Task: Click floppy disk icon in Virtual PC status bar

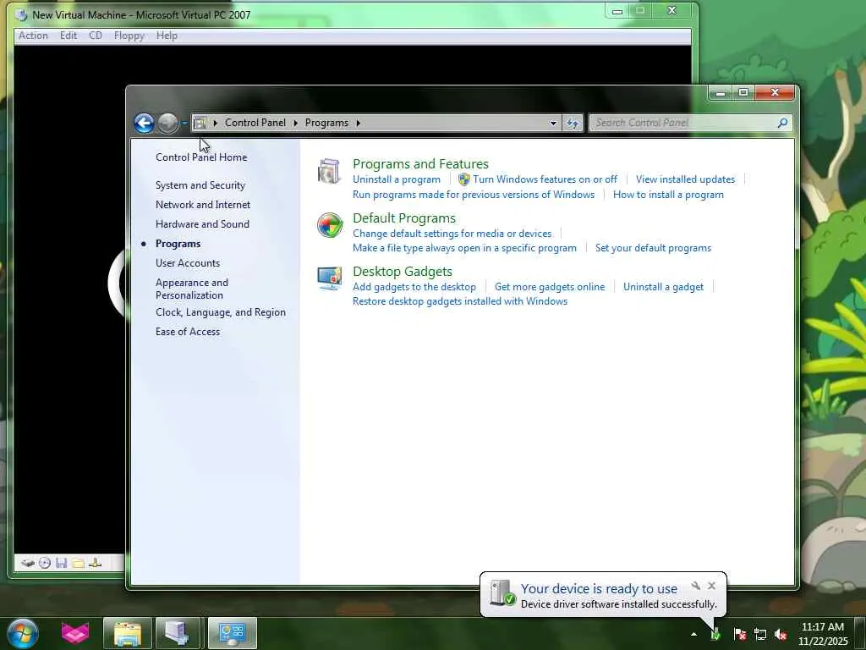Action: (61, 563)
